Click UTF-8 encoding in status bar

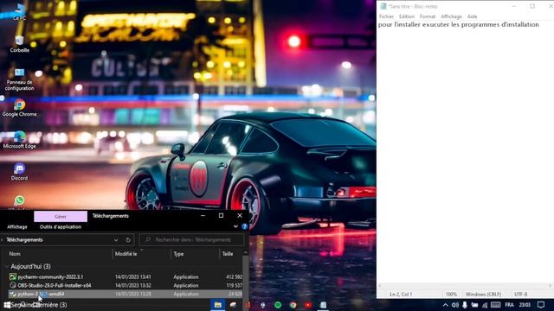[x=520, y=294]
